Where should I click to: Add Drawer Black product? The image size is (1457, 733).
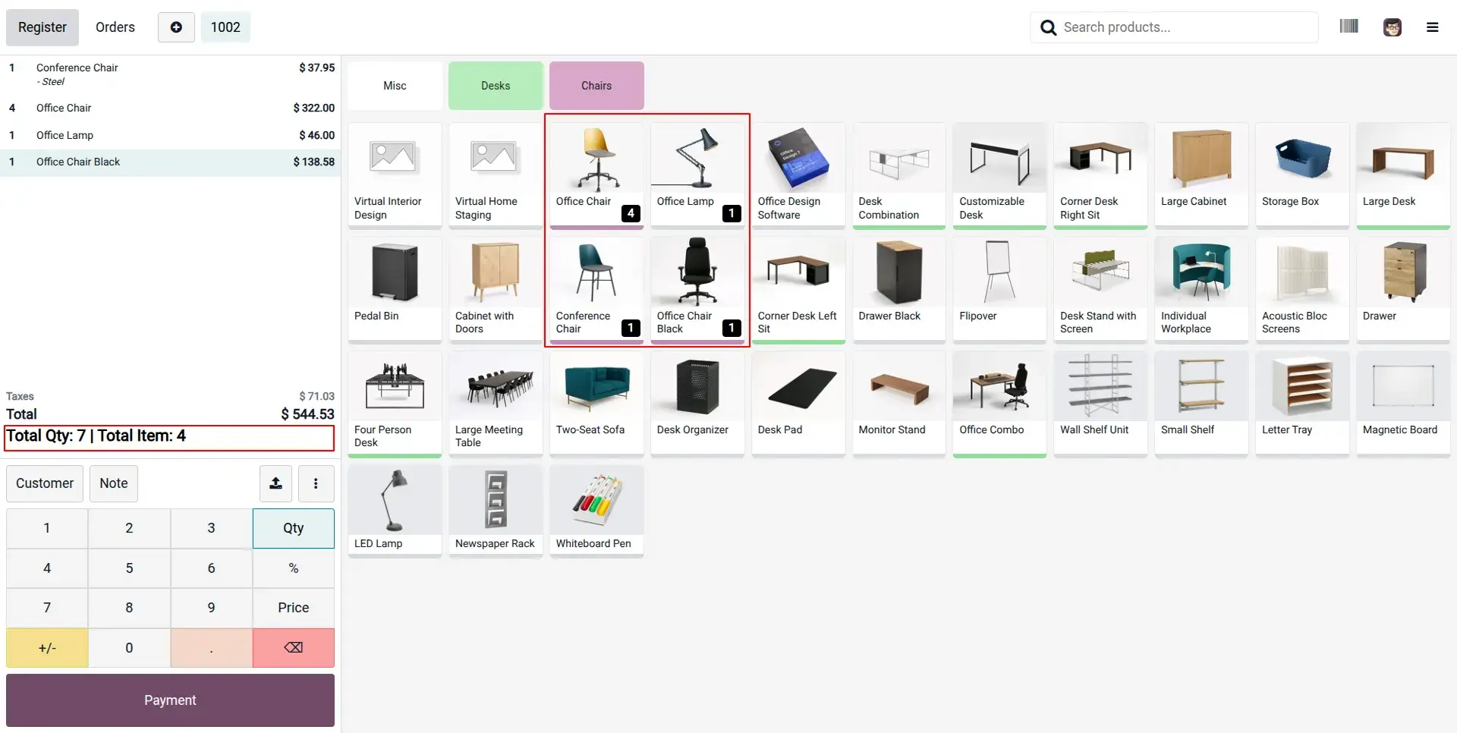pyautogui.click(x=899, y=290)
